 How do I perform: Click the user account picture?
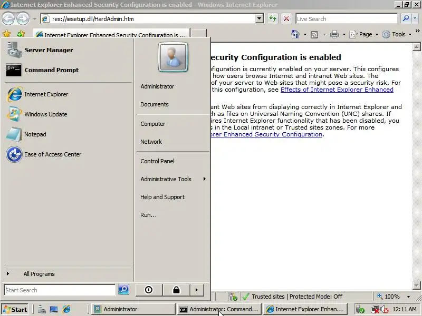(173, 57)
